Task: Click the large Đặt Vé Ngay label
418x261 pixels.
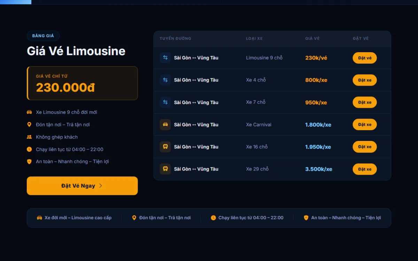Action: point(78,186)
